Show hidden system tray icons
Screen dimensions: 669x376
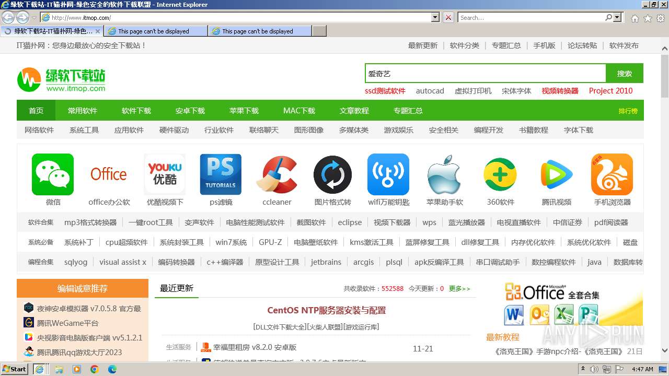(583, 369)
